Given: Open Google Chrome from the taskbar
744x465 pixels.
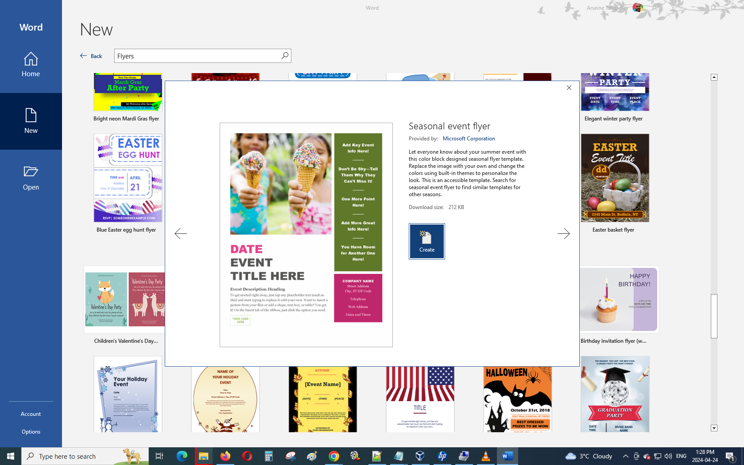Looking at the screenshot, I should [x=334, y=456].
